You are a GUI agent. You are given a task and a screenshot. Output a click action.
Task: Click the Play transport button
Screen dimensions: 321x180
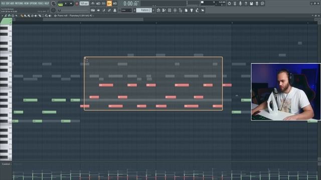66,3
